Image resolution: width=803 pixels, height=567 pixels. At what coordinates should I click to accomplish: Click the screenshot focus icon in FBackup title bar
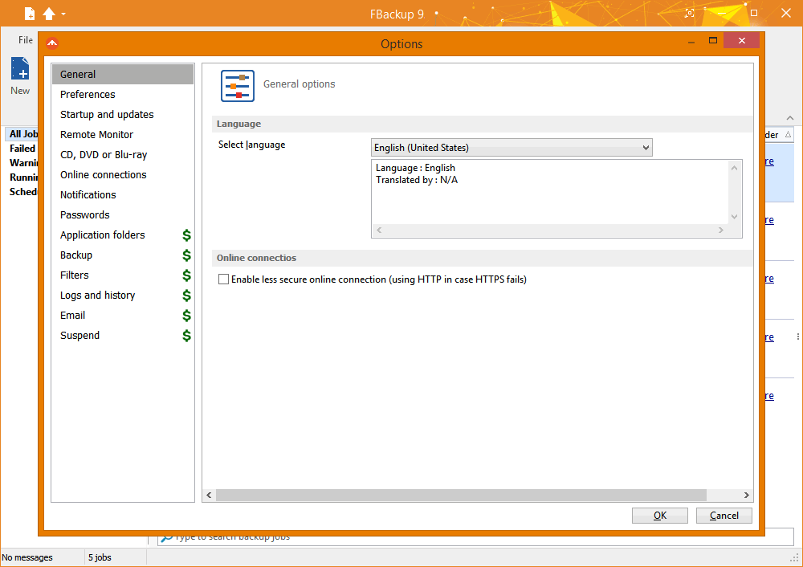(690, 14)
